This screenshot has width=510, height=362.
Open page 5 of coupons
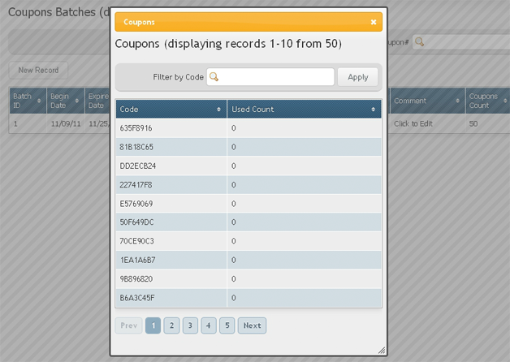pos(227,325)
